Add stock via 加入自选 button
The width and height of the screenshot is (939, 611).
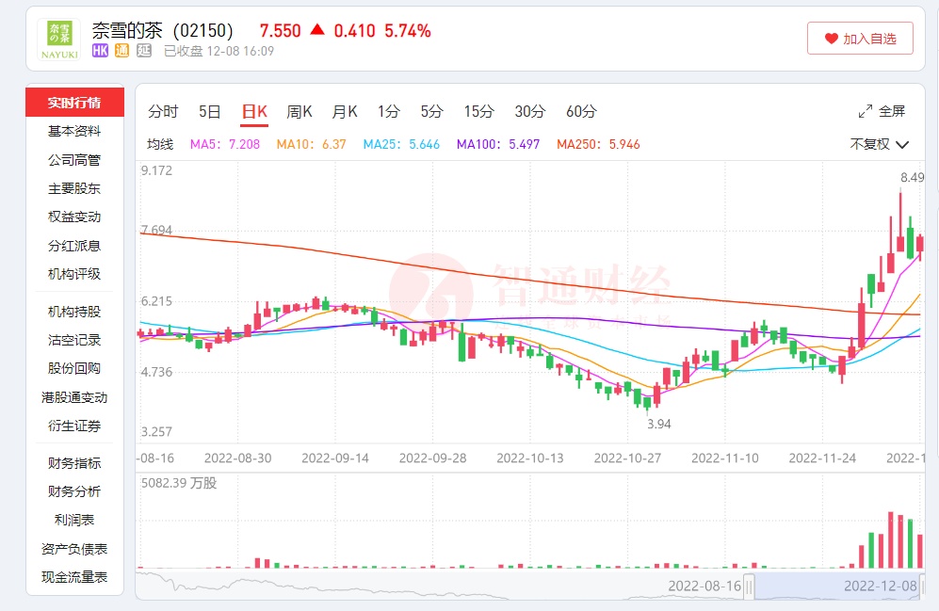click(x=860, y=39)
